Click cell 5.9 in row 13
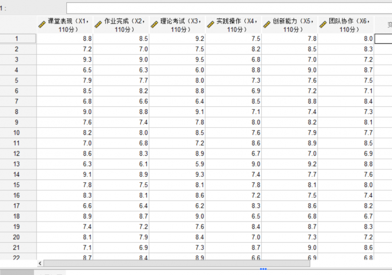This screenshot has height=275, width=392. pyautogui.click(x=177, y=164)
